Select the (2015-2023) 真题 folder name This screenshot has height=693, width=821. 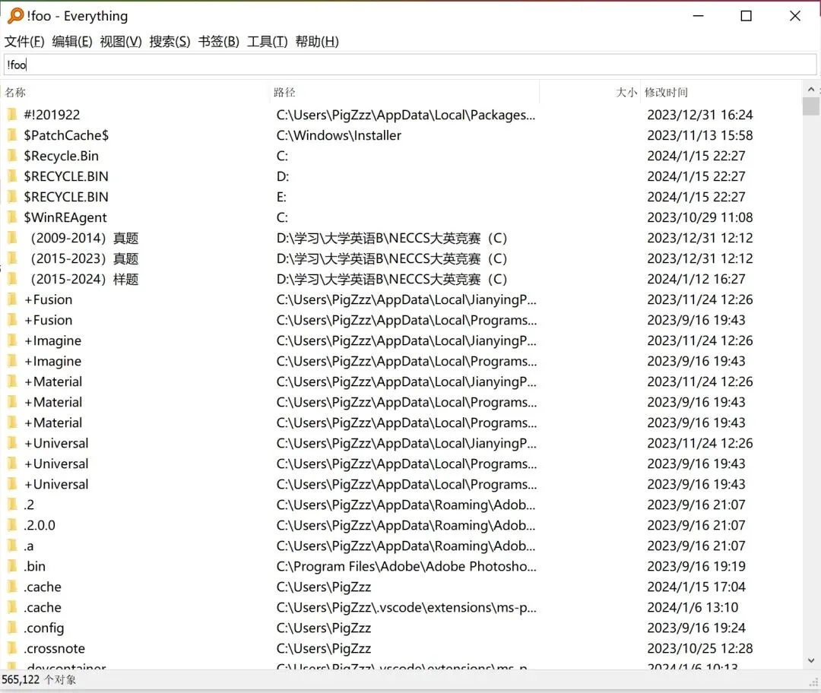tap(83, 258)
